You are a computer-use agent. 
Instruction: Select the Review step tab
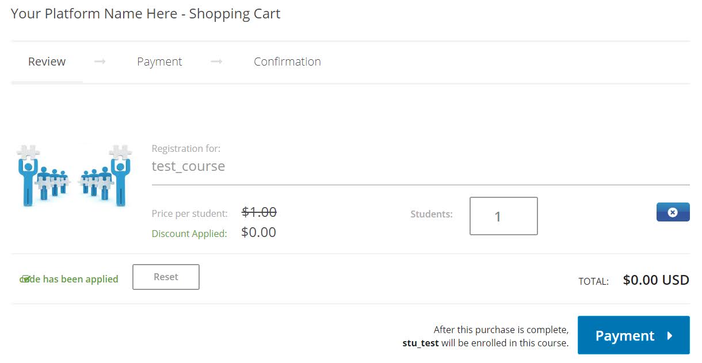[47, 62]
